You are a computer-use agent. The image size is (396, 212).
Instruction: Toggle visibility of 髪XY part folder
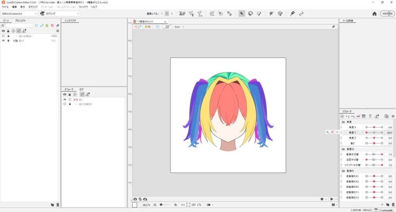click(3, 40)
